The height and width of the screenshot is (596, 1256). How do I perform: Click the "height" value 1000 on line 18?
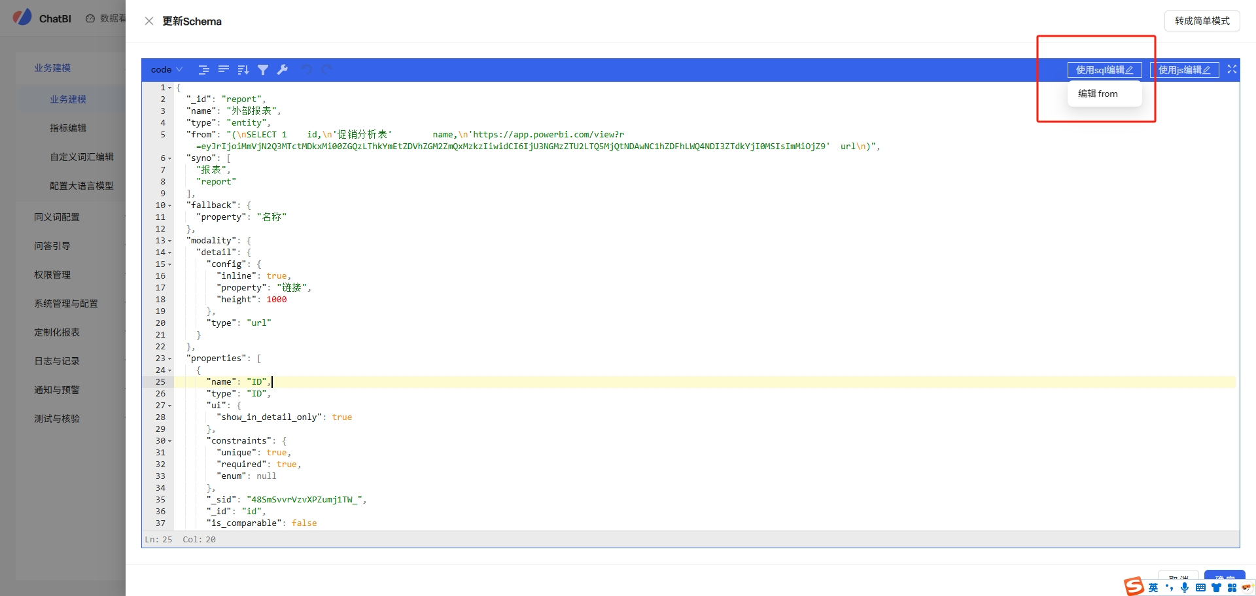coord(276,300)
